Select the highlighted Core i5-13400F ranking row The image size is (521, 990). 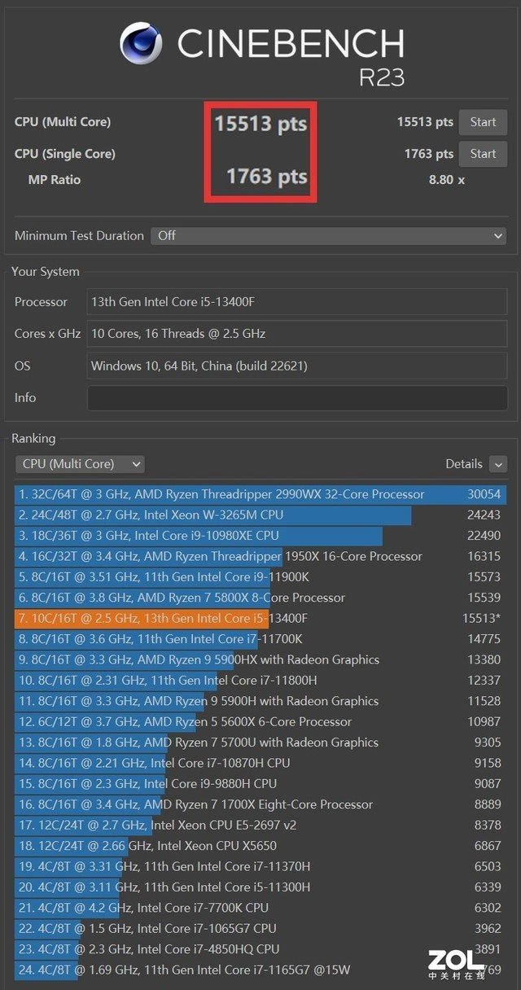260,618
